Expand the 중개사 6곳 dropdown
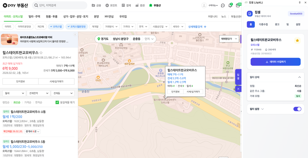This screenshot has width=308, height=158. [x=32, y=131]
